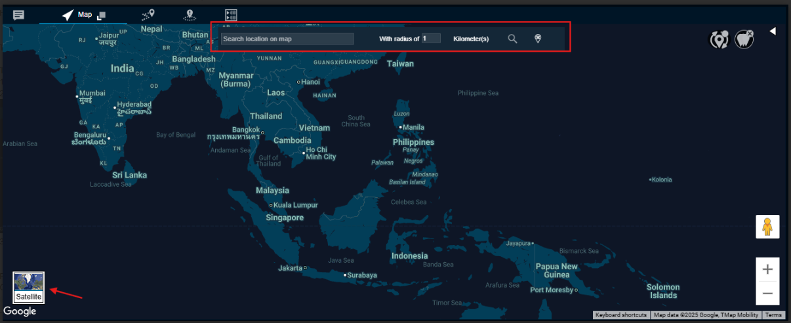Click the Manila city label
791x323 pixels.
click(x=413, y=127)
